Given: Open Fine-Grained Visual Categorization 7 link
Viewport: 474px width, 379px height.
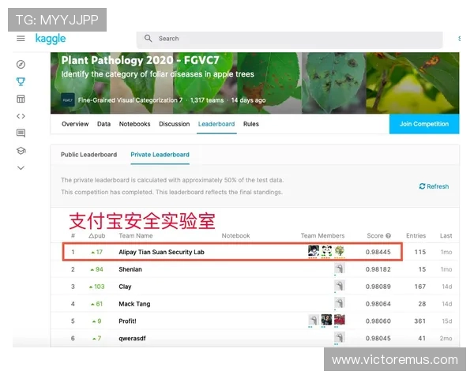Looking at the screenshot, I should (x=130, y=100).
